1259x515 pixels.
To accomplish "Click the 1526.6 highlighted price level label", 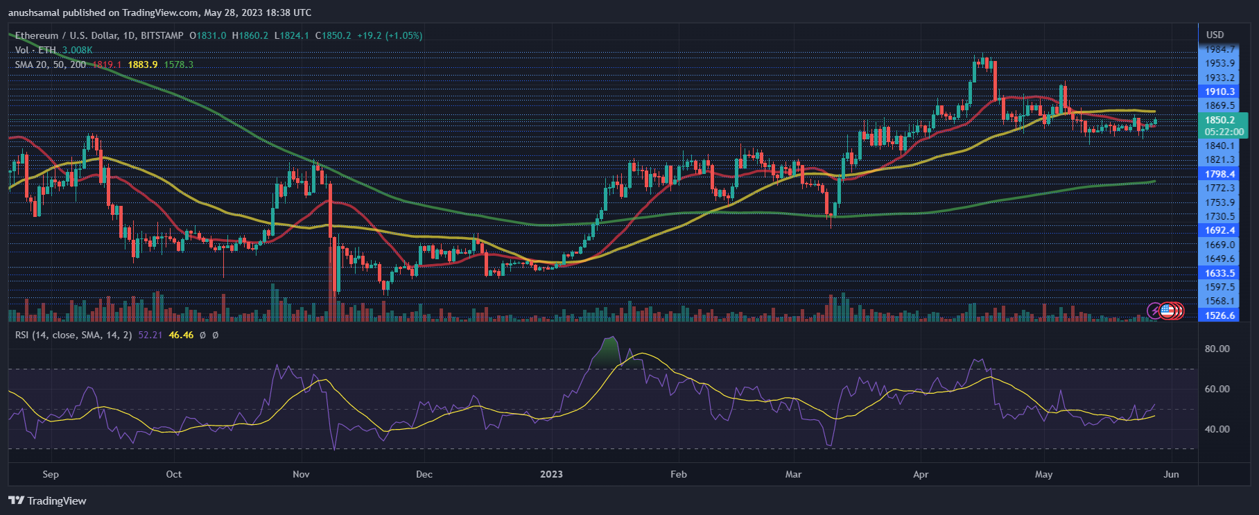I will pos(1219,315).
